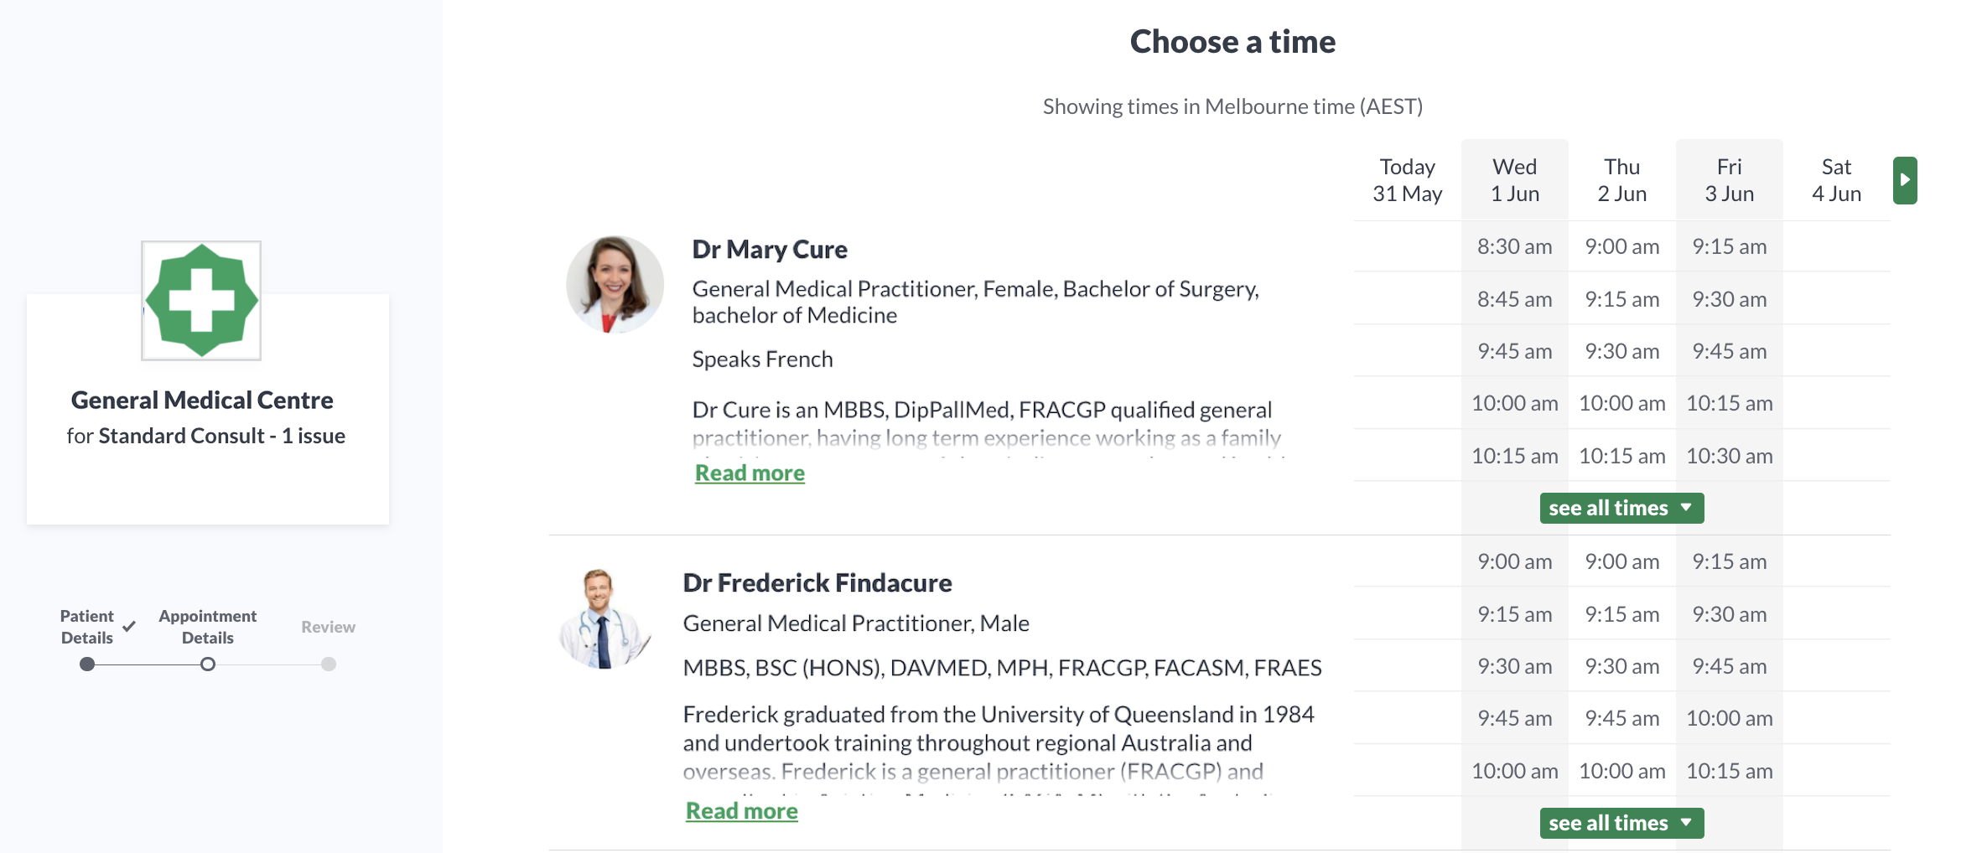
Task: Click the Appointment Details step circle
Action: pos(208,664)
